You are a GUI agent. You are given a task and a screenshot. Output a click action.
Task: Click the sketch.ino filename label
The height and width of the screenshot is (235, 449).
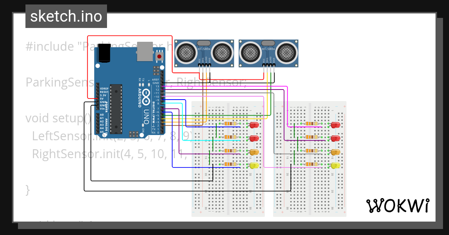click(x=66, y=16)
